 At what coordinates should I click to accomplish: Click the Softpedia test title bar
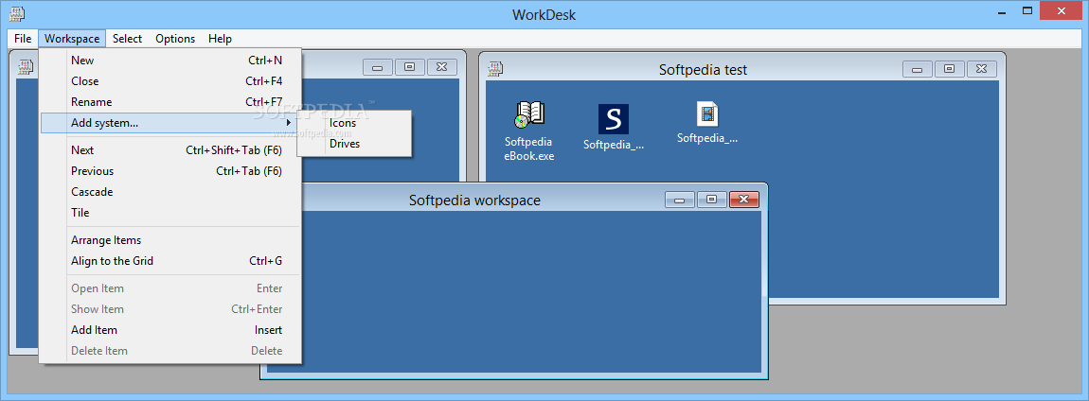click(x=703, y=70)
